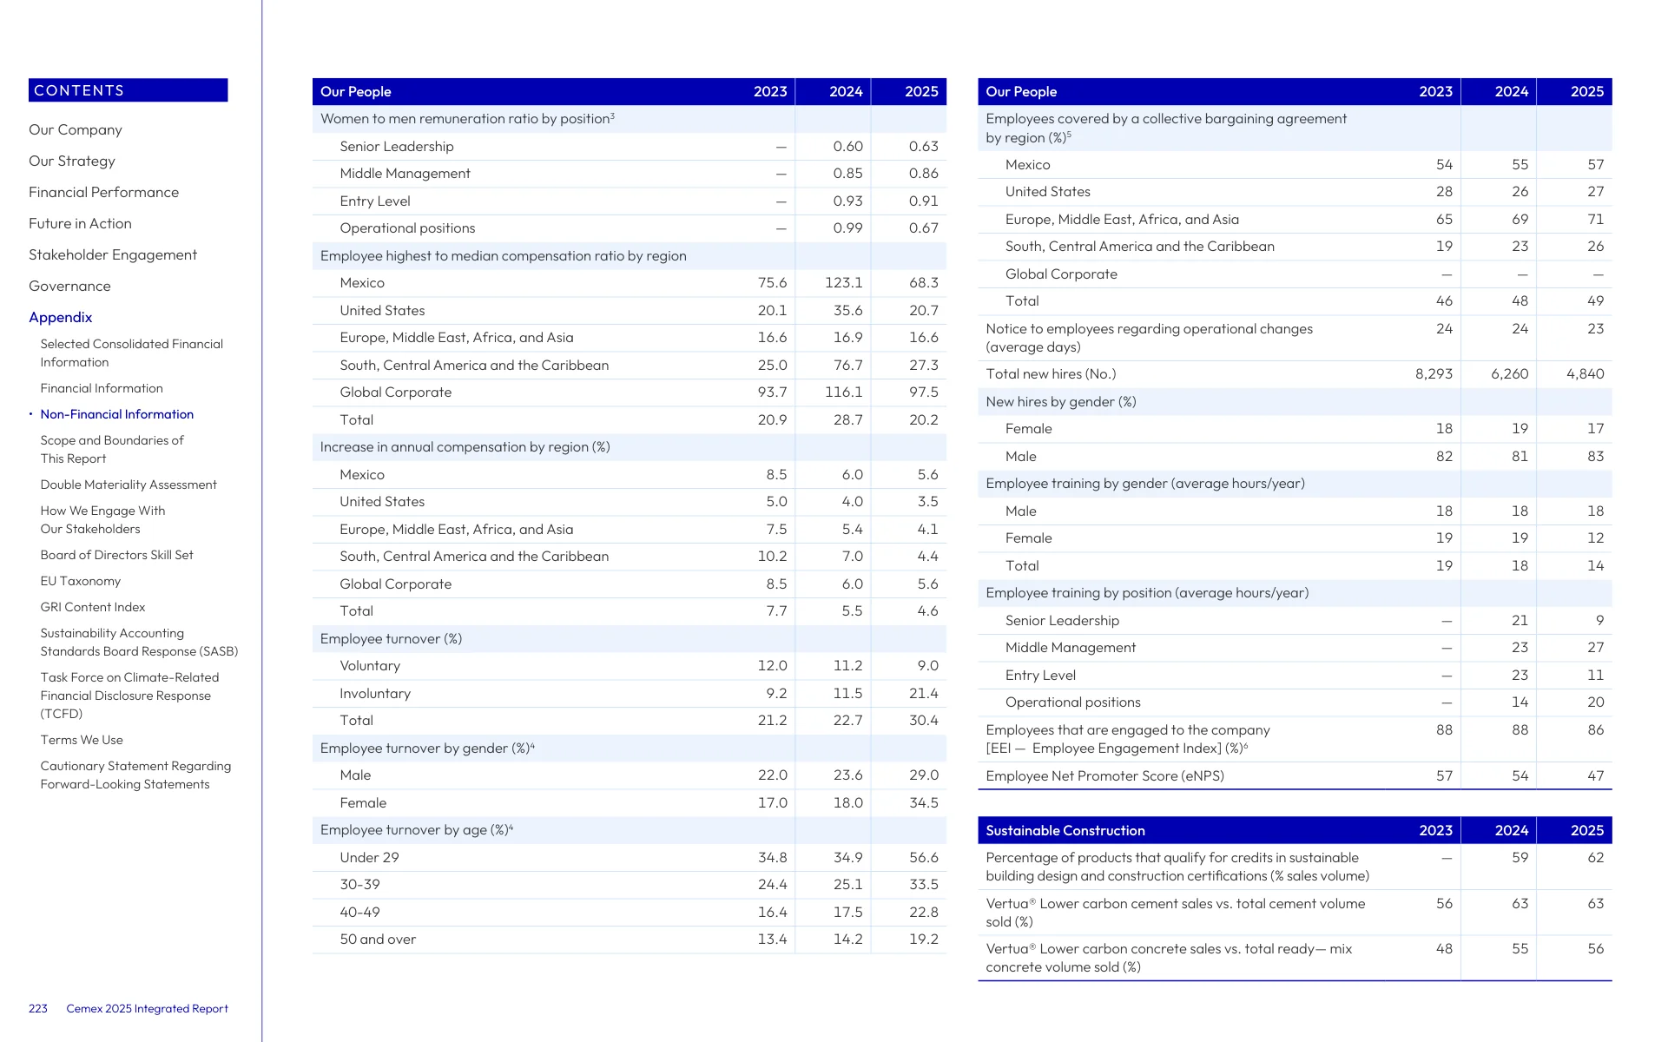Viewport: 1668px width, 1042px height.
Task: Select the 2023 new hires value 8,293
Action: [x=1434, y=374]
